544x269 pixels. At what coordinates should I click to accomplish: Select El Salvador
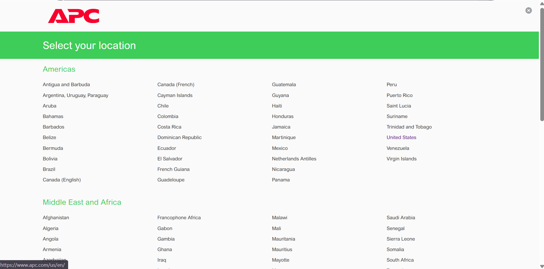(170, 159)
